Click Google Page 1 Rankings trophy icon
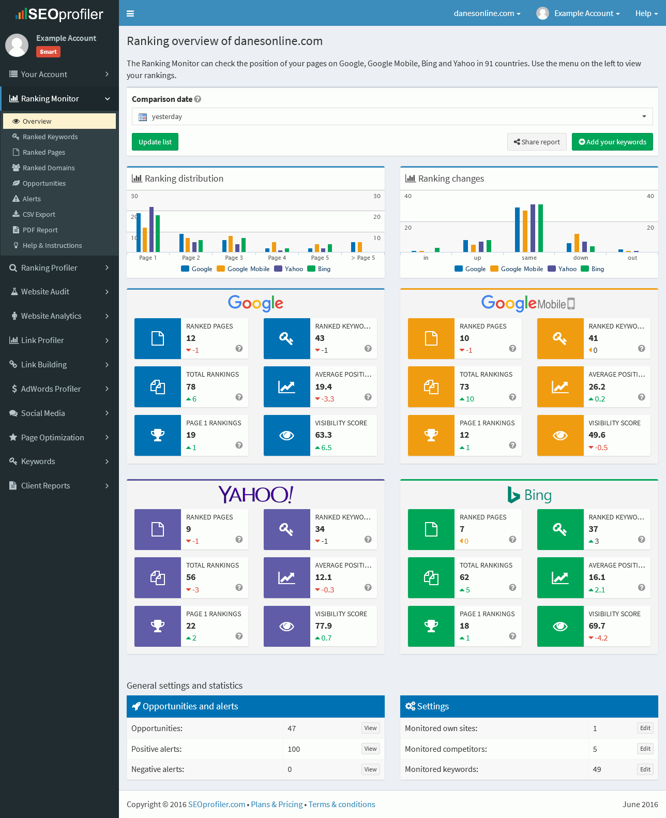 158,436
